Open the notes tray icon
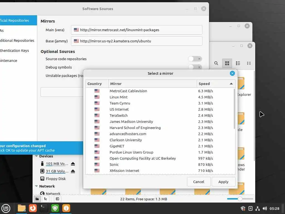This screenshot has width=285, height=214. coord(250,208)
